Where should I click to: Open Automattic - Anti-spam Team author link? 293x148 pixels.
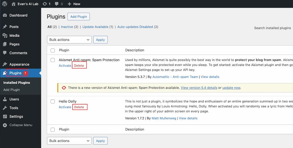pos(175,77)
